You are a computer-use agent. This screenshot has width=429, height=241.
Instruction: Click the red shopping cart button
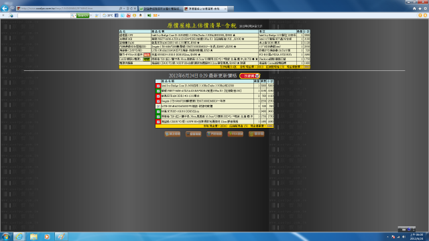[x=250, y=76]
